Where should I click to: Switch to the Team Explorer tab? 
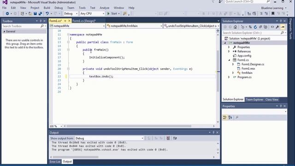pyautogui.click(x=254, y=100)
